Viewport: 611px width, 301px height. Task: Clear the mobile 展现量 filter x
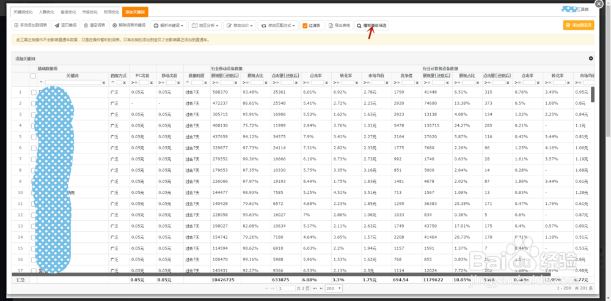(x=236, y=83)
